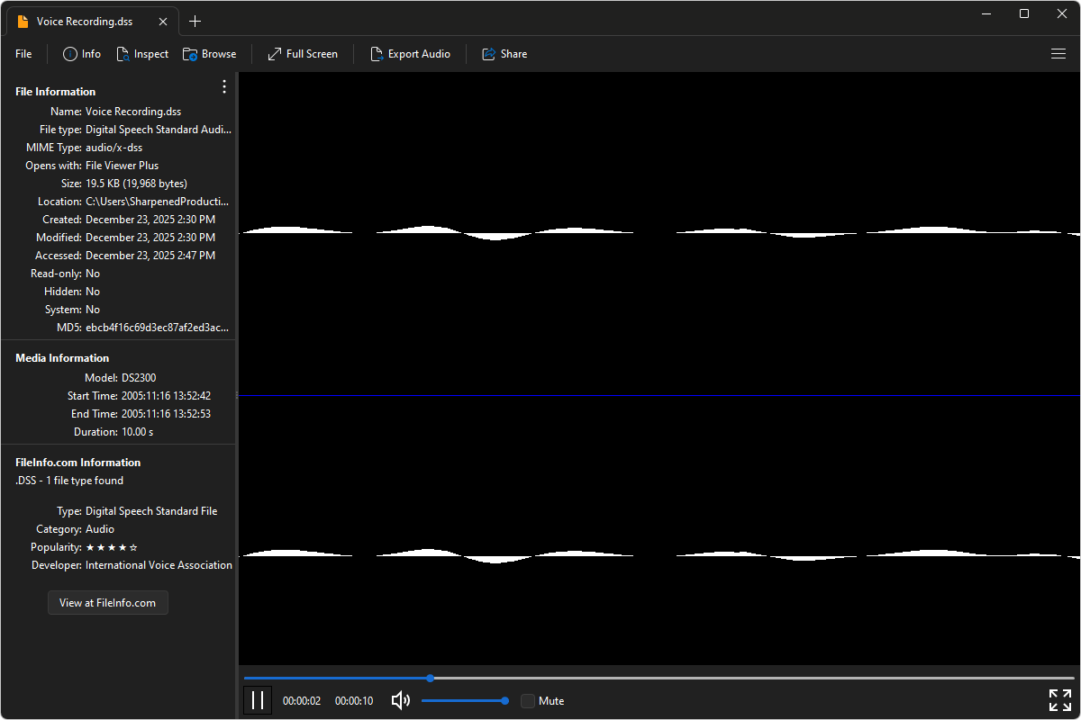Open the Browse folder tool
Screen dimensions: 1081x720
[209, 54]
